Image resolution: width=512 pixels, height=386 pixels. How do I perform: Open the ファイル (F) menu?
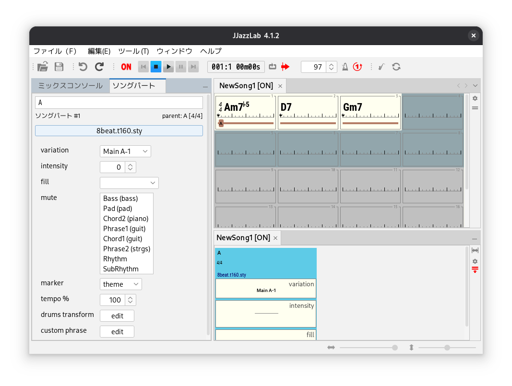point(55,51)
